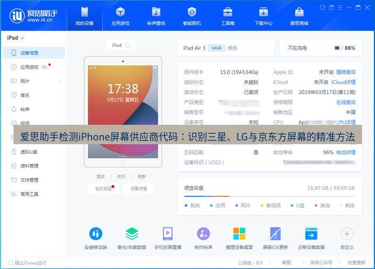Open the title bar menu list icon
The height and width of the screenshot is (269, 375).
point(340,8)
